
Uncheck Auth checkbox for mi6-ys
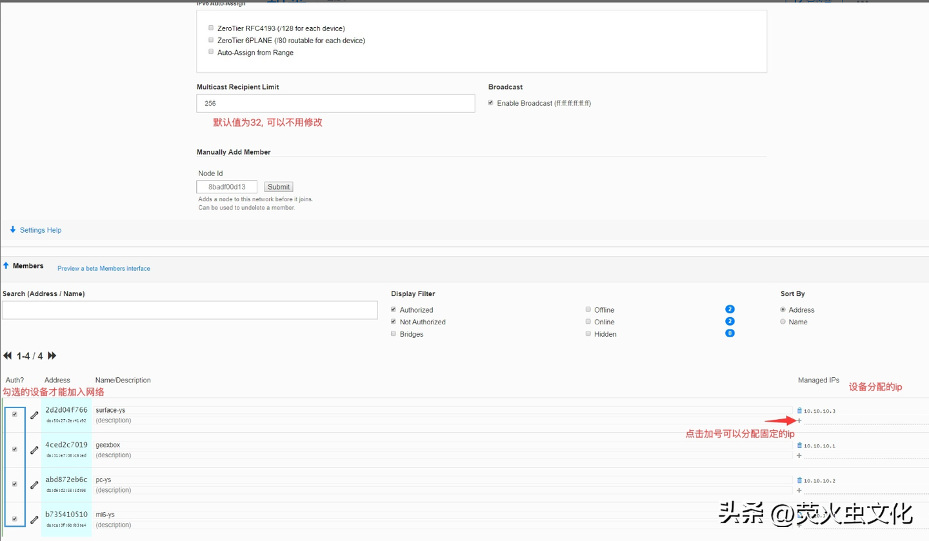15,519
